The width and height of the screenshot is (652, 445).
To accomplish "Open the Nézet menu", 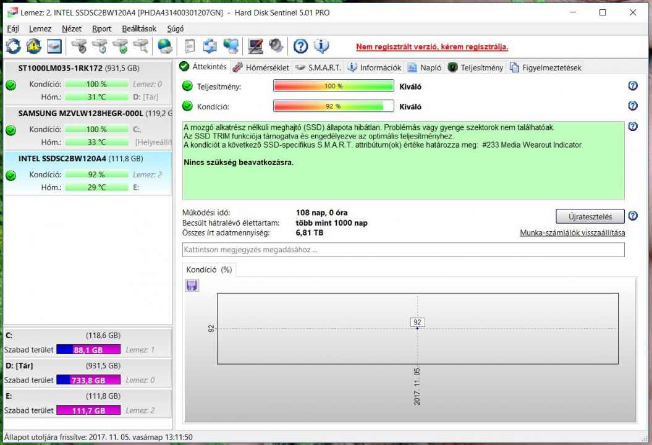I will point(72,28).
